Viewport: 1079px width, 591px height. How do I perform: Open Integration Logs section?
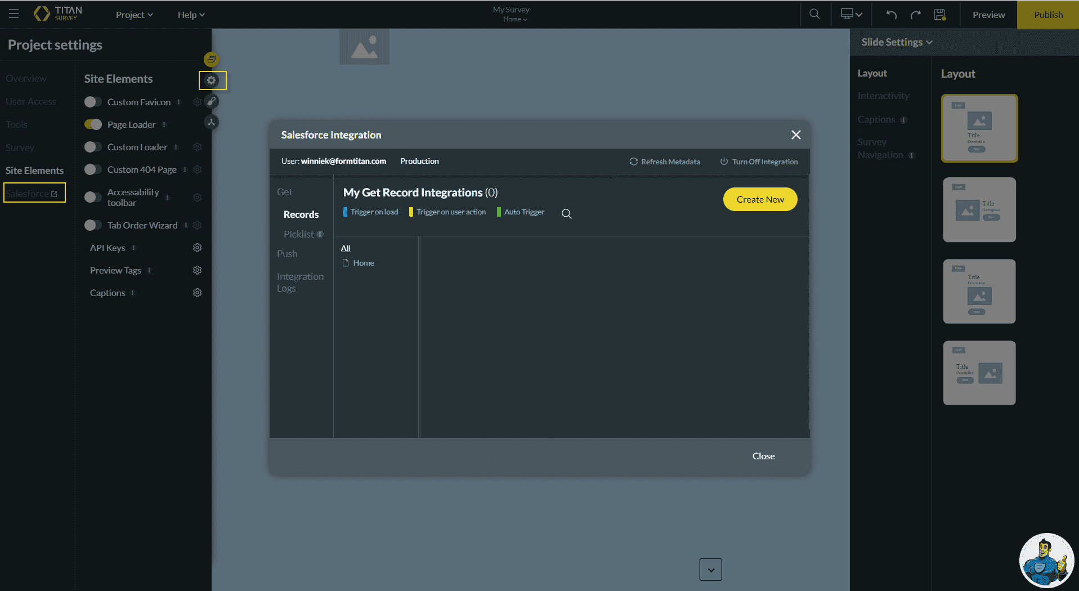300,282
